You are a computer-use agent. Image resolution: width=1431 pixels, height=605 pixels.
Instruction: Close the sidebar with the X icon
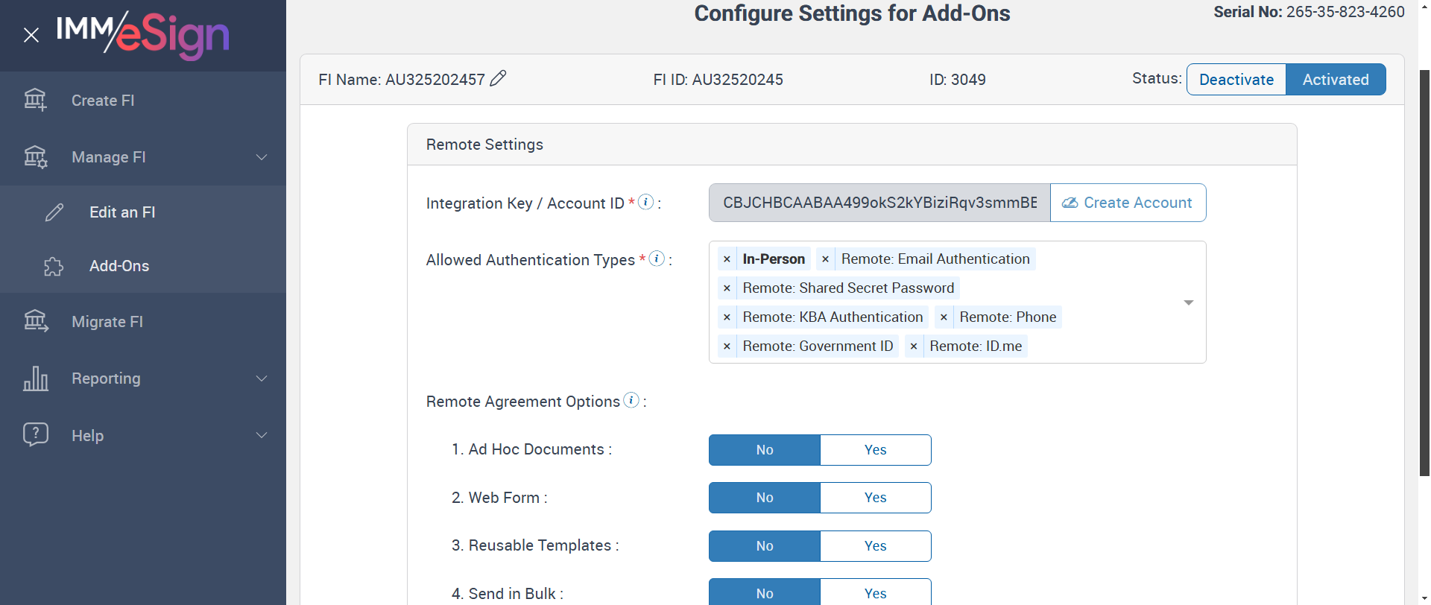tap(31, 35)
